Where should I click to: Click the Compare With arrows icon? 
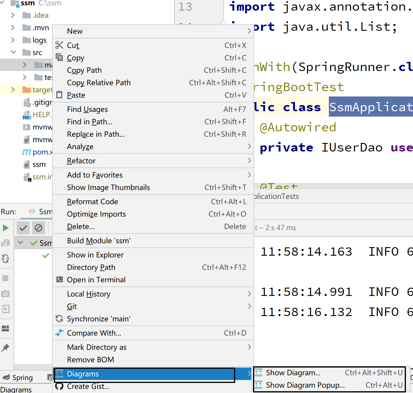pyautogui.click(x=59, y=333)
